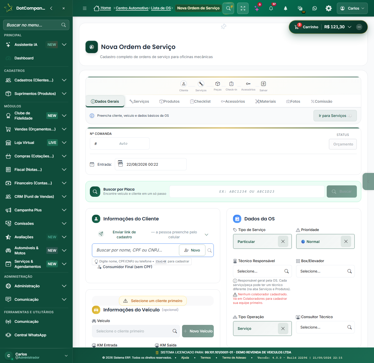Focus the client name, CPF or CNPJ field
The height and width of the screenshot is (363, 374).
(136, 250)
